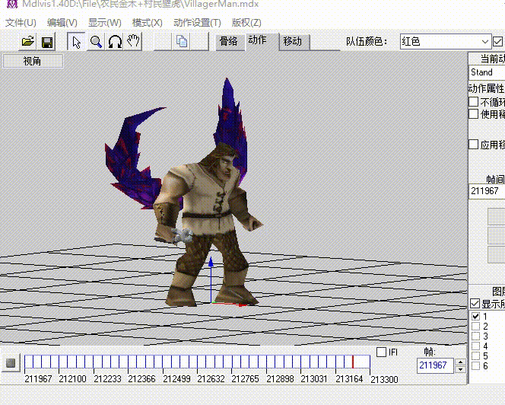This screenshot has height=405, width=505.
Task: Click the 帧 frame number input field
Action: point(436,365)
